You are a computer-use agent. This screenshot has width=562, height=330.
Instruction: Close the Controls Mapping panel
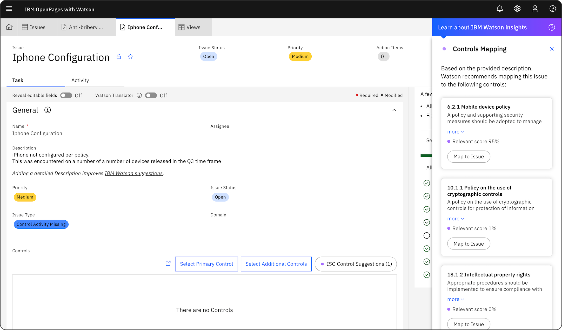tap(552, 49)
